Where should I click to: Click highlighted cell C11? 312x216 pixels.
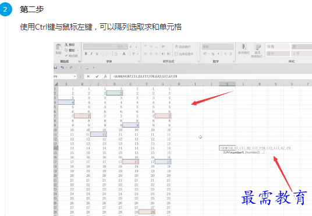click(98, 134)
